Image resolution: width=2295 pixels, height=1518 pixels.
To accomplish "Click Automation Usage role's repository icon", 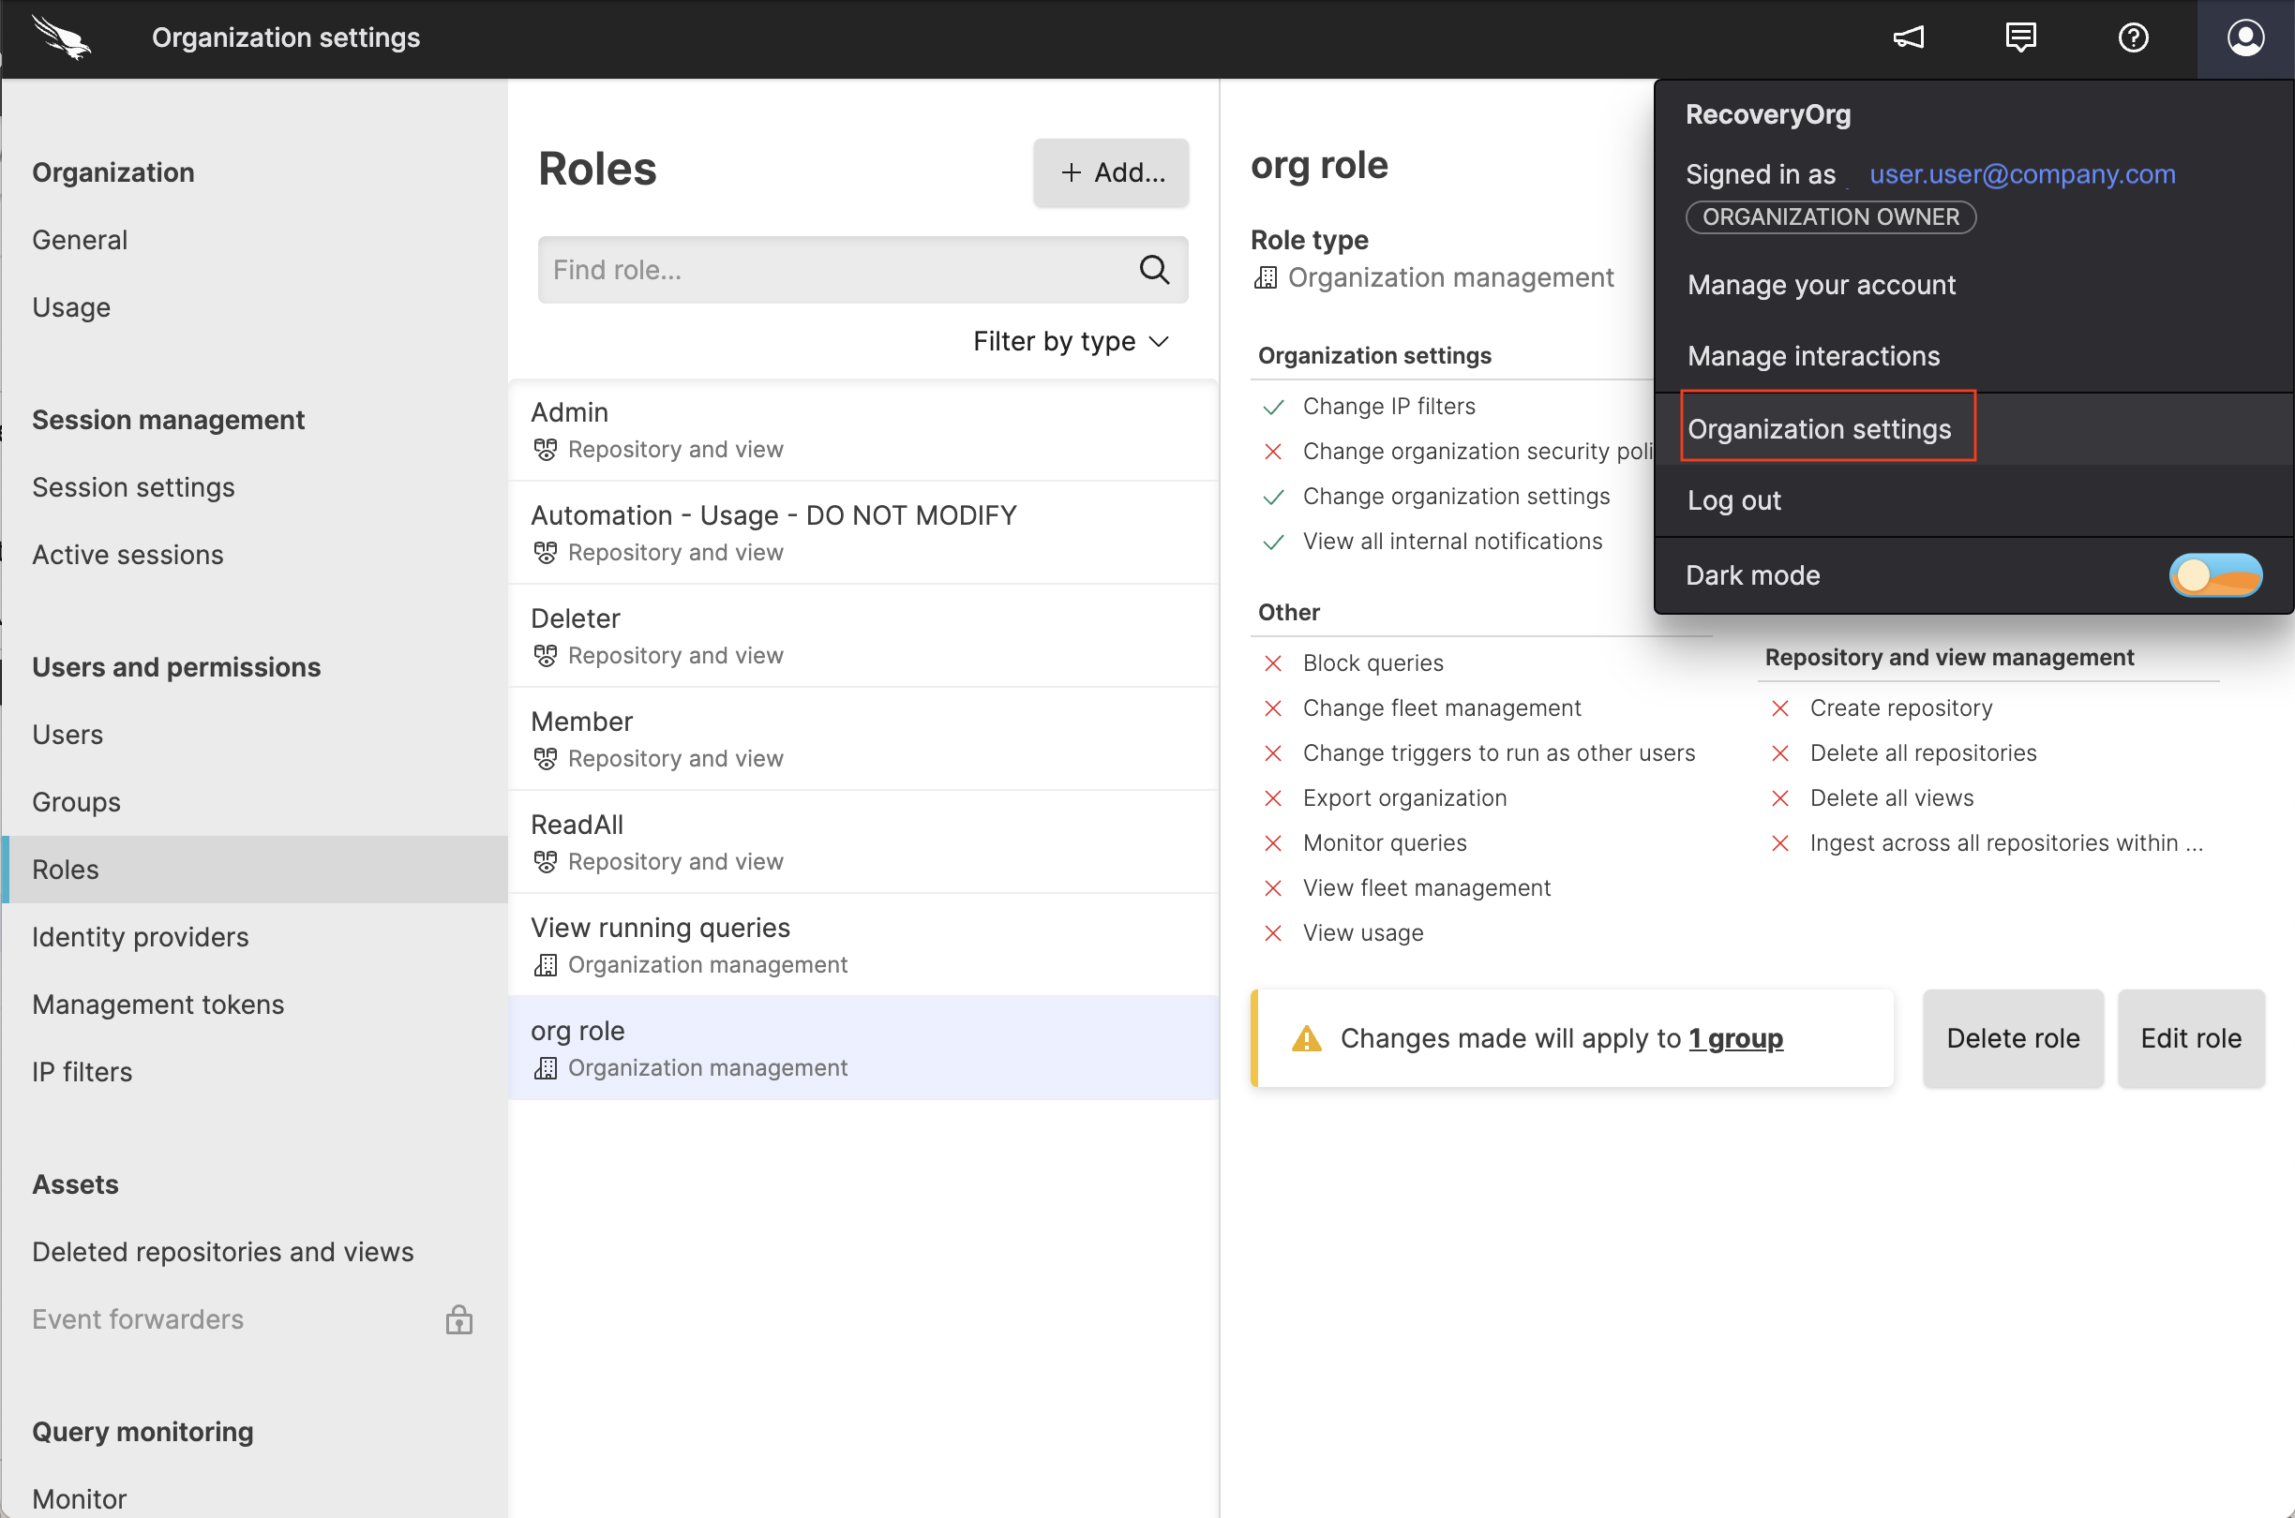I will pyautogui.click(x=546, y=552).
